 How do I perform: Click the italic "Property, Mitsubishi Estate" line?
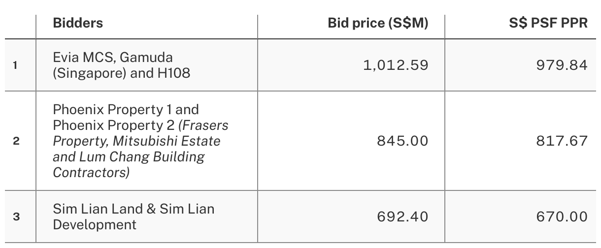pyautogui.click(x=136, y=141)
